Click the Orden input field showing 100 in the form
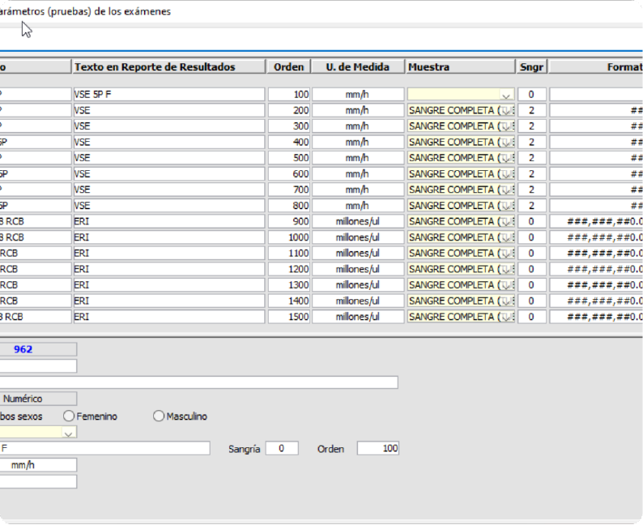643x525 pixels. [377, 449]
